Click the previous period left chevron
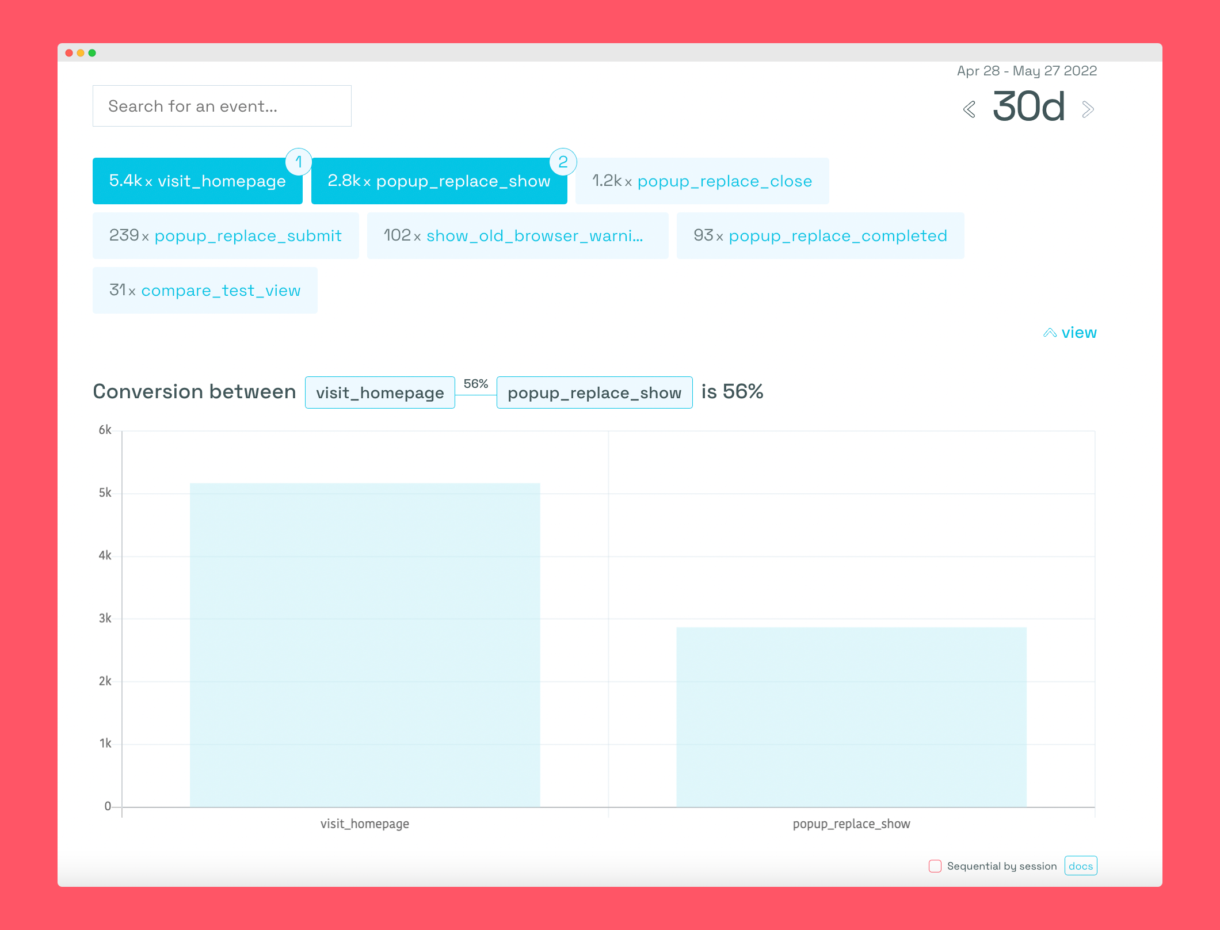Viewport: 1220px width, 930px height. coord(969,109)
